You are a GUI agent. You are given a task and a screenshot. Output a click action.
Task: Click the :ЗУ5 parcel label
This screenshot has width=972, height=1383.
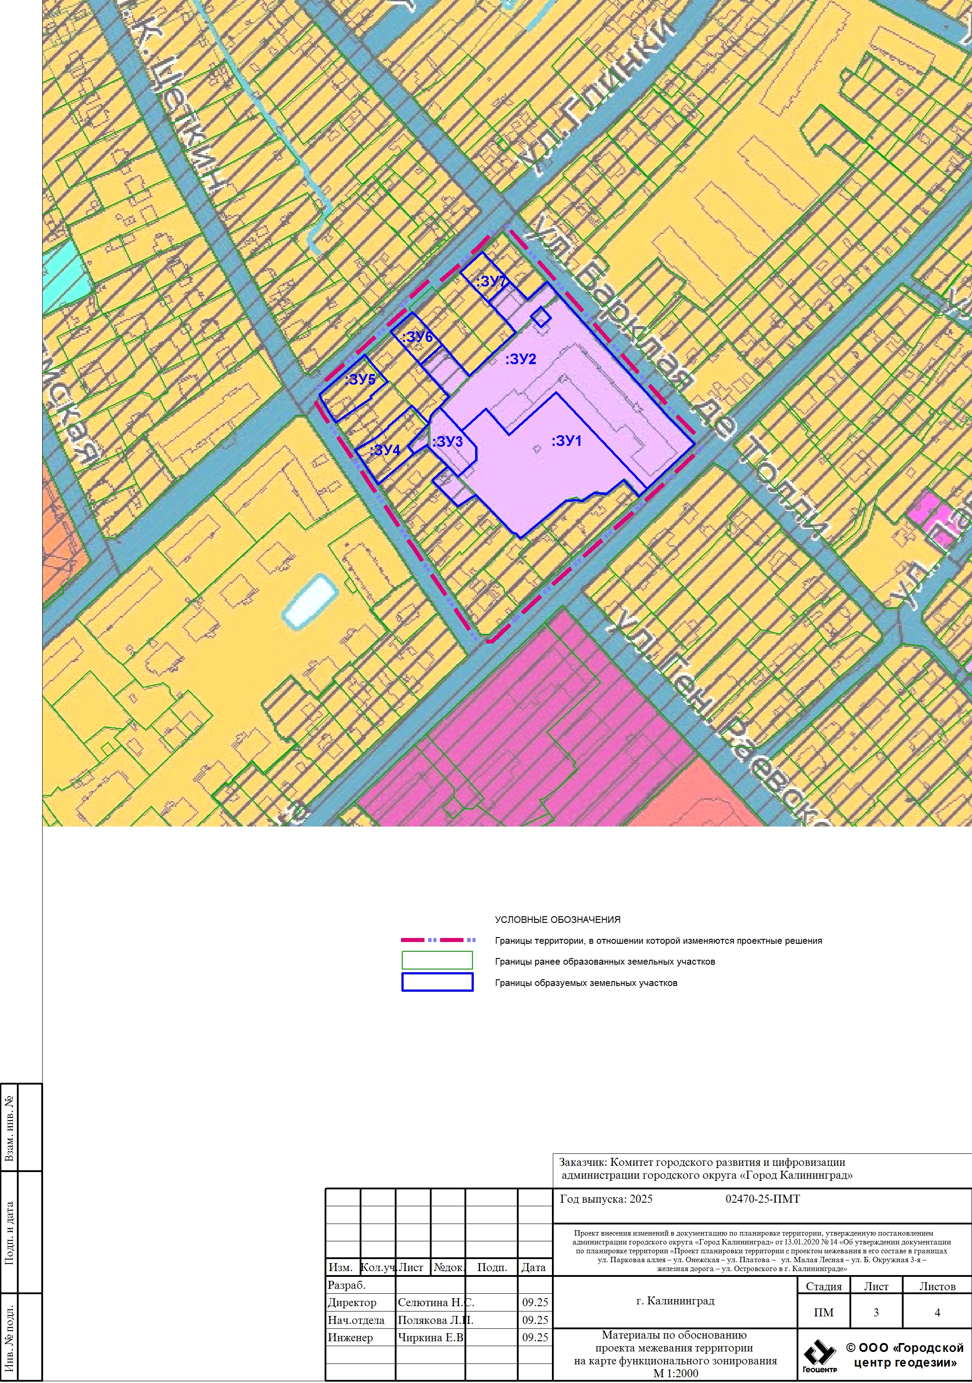coord(360,379)
